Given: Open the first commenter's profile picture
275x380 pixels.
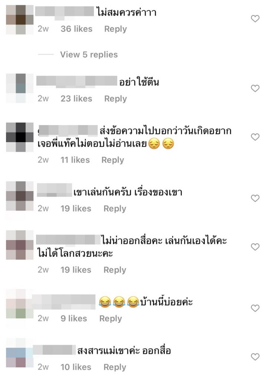Looking at the screenshot, I should tap(20, 20).
